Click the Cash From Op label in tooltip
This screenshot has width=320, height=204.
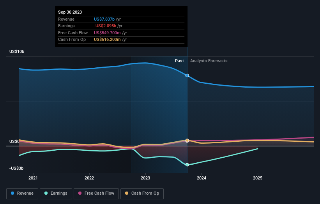pos(72,40)
